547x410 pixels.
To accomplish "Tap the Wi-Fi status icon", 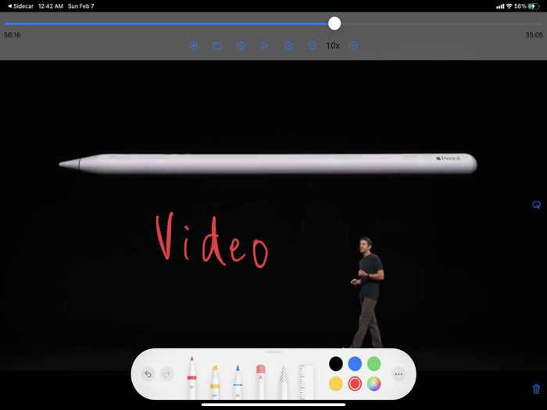I will [509, 6].
